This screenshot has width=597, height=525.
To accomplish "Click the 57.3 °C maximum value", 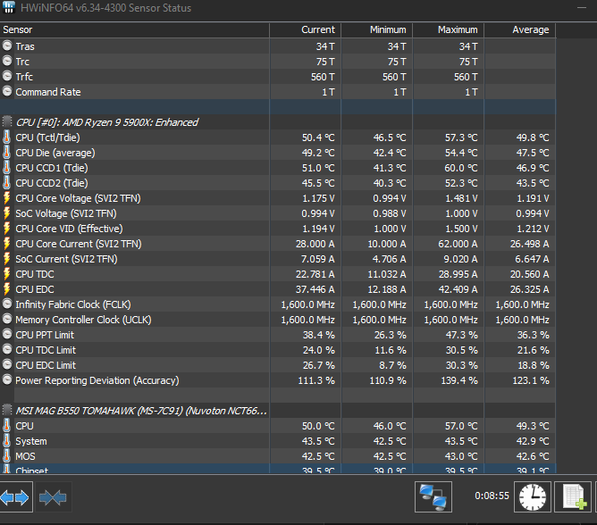I will pos(461,137).
